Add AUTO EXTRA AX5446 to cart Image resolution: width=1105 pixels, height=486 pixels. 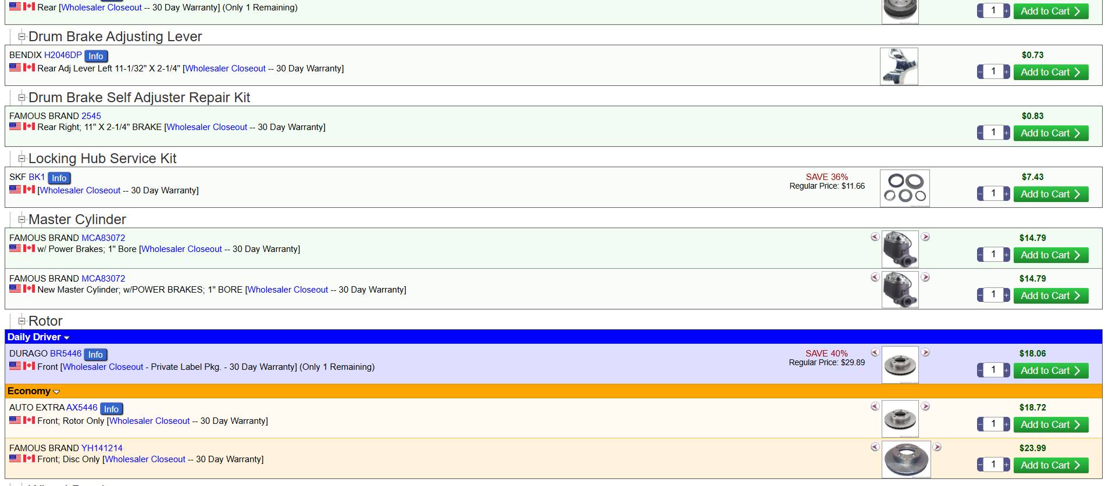coord(1051,424)
